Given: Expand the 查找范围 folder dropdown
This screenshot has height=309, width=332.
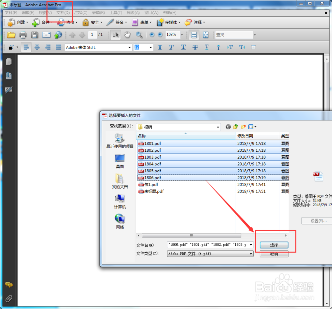Looking at the screenshot, I should pos(218,127).
